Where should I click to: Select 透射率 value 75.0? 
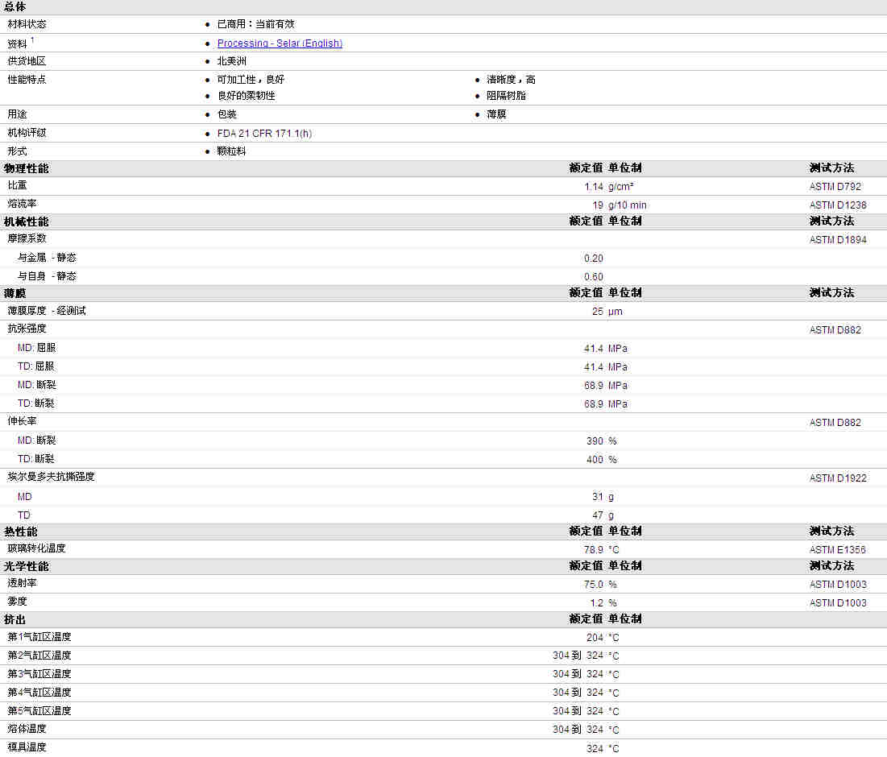click(594, 585)
